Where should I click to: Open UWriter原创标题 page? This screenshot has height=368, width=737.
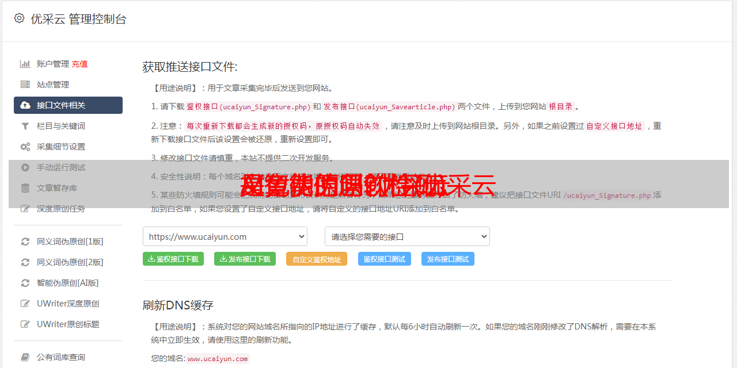click(x=68, y=324)
